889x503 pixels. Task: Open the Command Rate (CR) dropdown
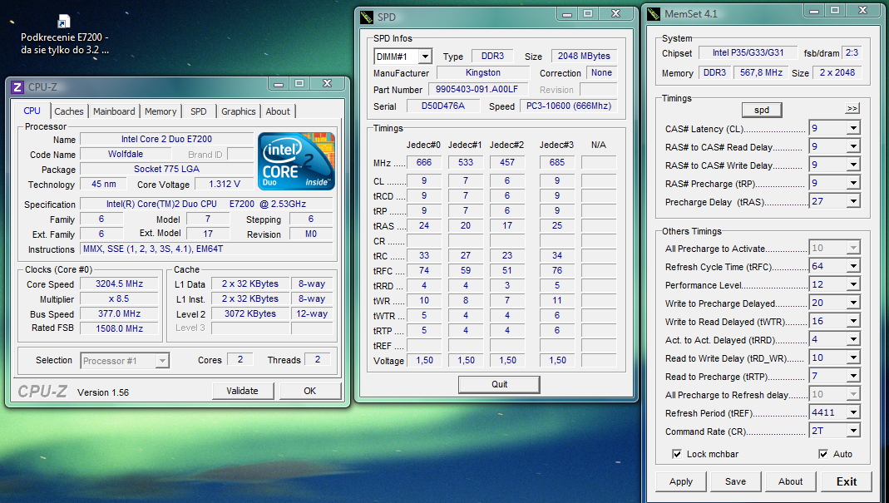pyautogui.click(x=852, y=431)
